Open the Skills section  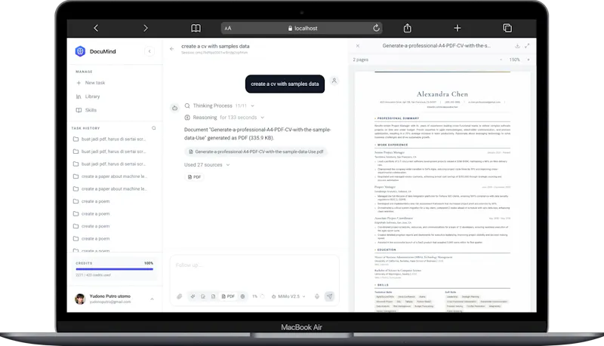click(x=86, y=110)
